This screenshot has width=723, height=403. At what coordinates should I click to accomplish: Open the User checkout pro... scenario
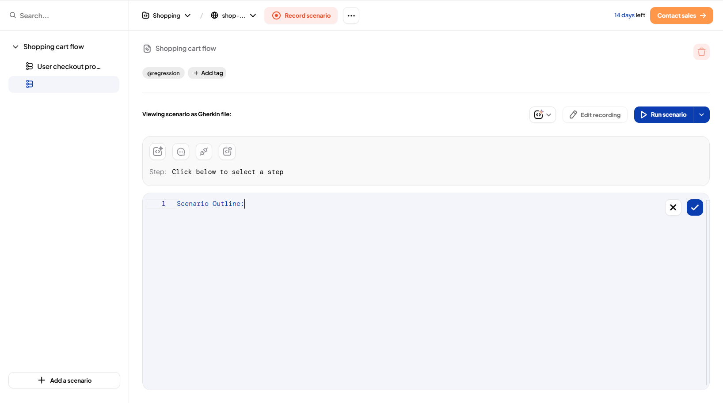(68, 66)
